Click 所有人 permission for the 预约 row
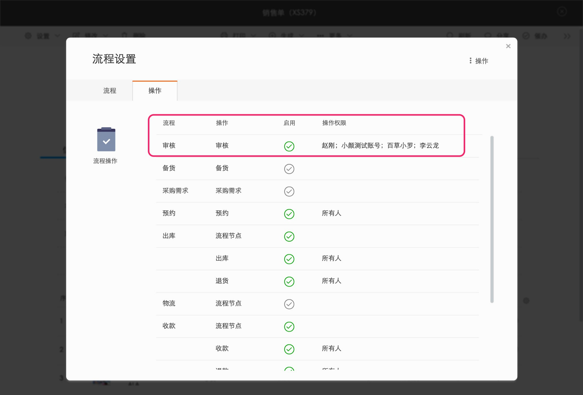The width and height of the screenshot is (583, 395). point(331,213)
